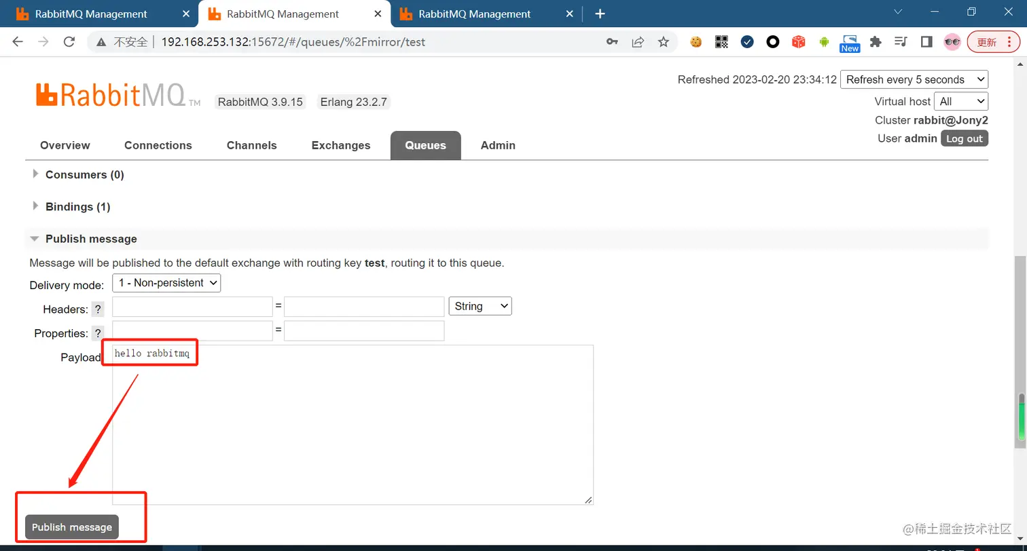
Task: Open the media control playlist icon
Action: pyautogui.click(x=901, y=42)
